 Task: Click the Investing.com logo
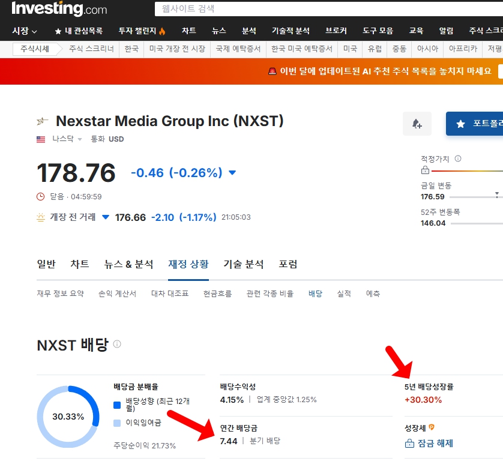(x=59, y=8)
